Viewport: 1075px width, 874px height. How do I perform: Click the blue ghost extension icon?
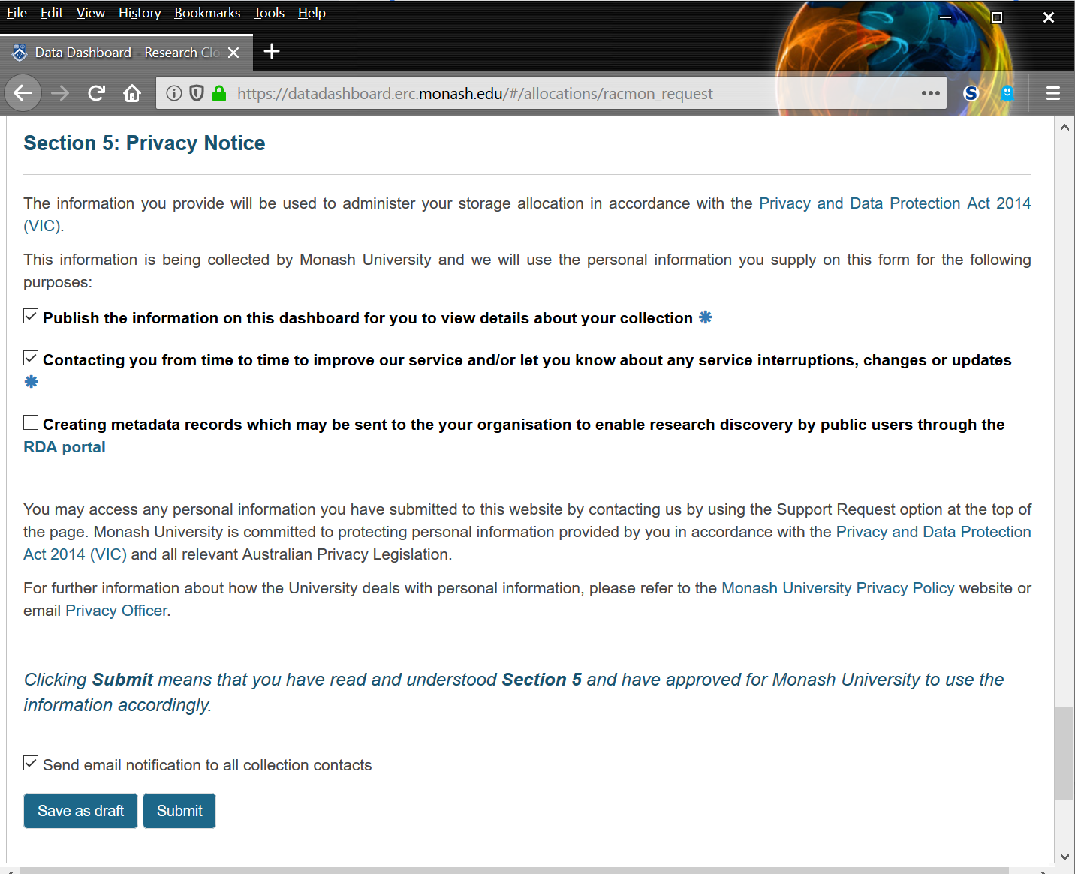[x=1007, y=93]
